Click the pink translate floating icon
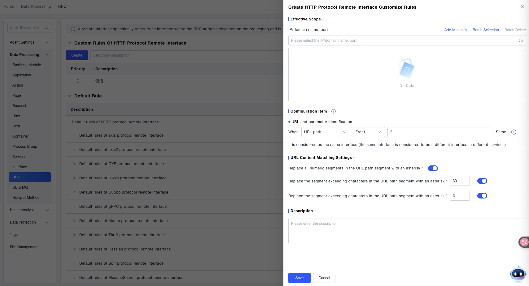The height and width of the screenshot is (286, 529). [524, 242]
